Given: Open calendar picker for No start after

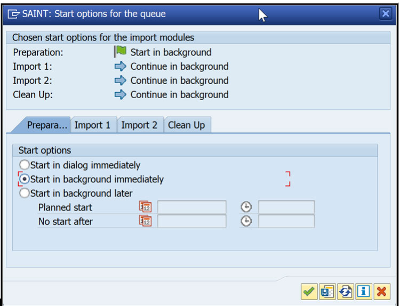Looking at the screenshot, I should click(x=146, y=221).
